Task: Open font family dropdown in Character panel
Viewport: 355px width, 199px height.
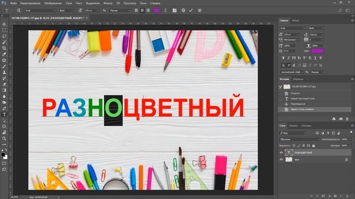Action: pos(292,28)
